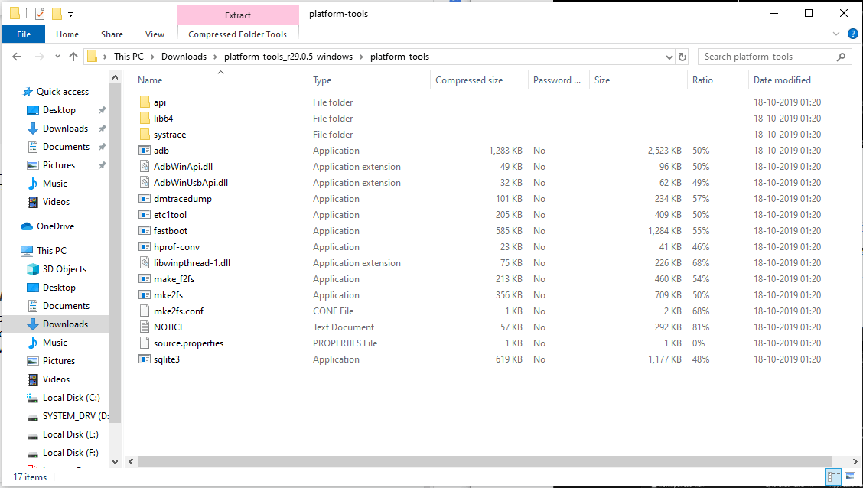The image size is (863, 488).
Task: Open the Customize Quick Access Toolbar dropdown
Action: (x=70, y=14)
